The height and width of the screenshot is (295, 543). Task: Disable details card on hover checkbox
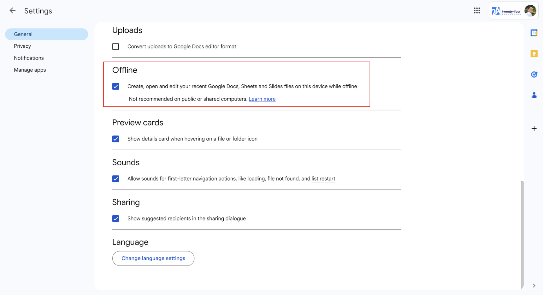point(116,139)
